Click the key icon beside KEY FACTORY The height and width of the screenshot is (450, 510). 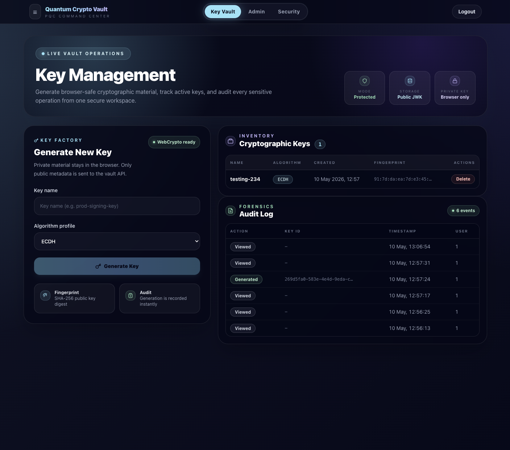(x=36, y=140)
